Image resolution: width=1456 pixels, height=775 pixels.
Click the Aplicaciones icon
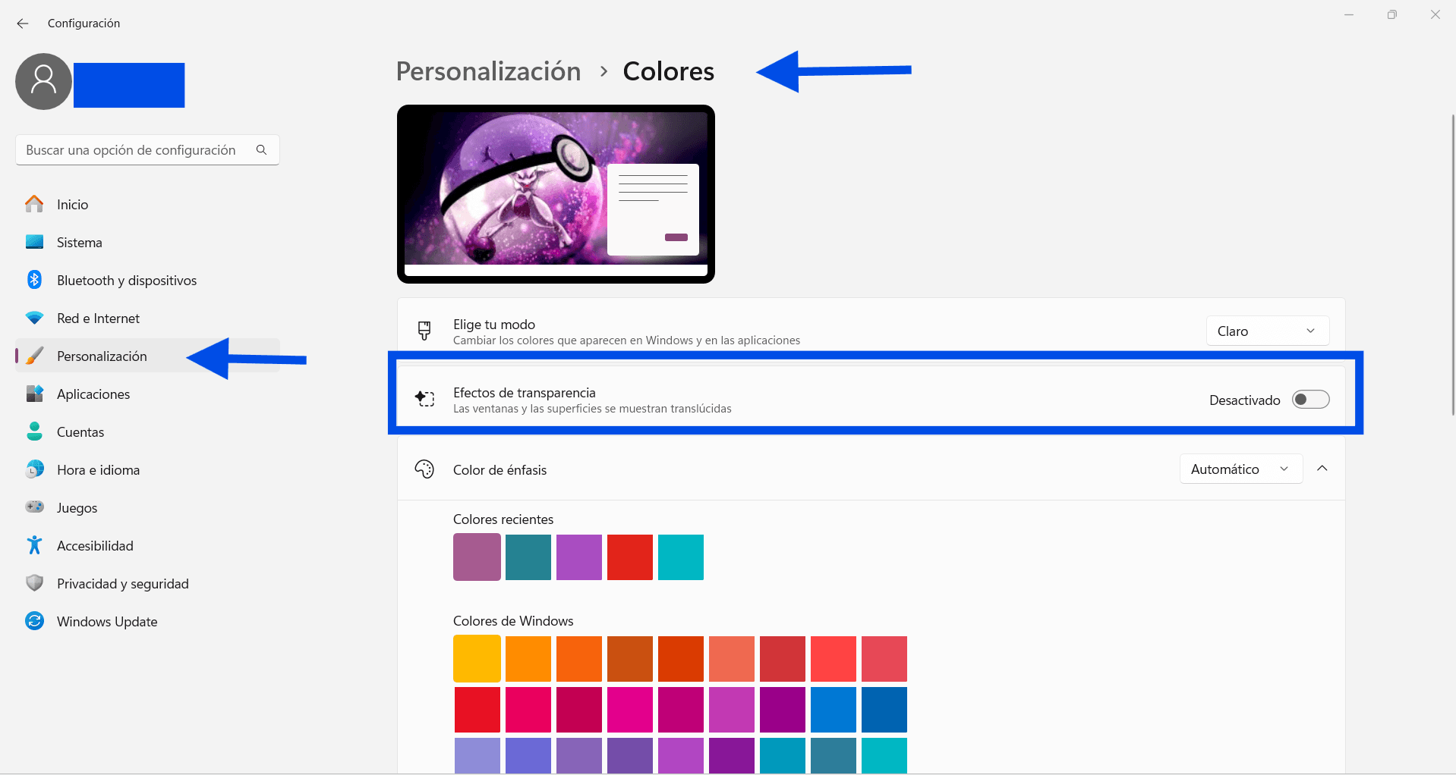(x=34, y=394)
